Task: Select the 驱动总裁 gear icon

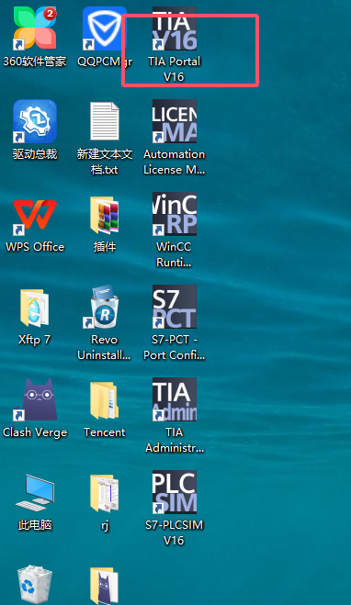Action: pyautogui.click(x=35, y=121)
